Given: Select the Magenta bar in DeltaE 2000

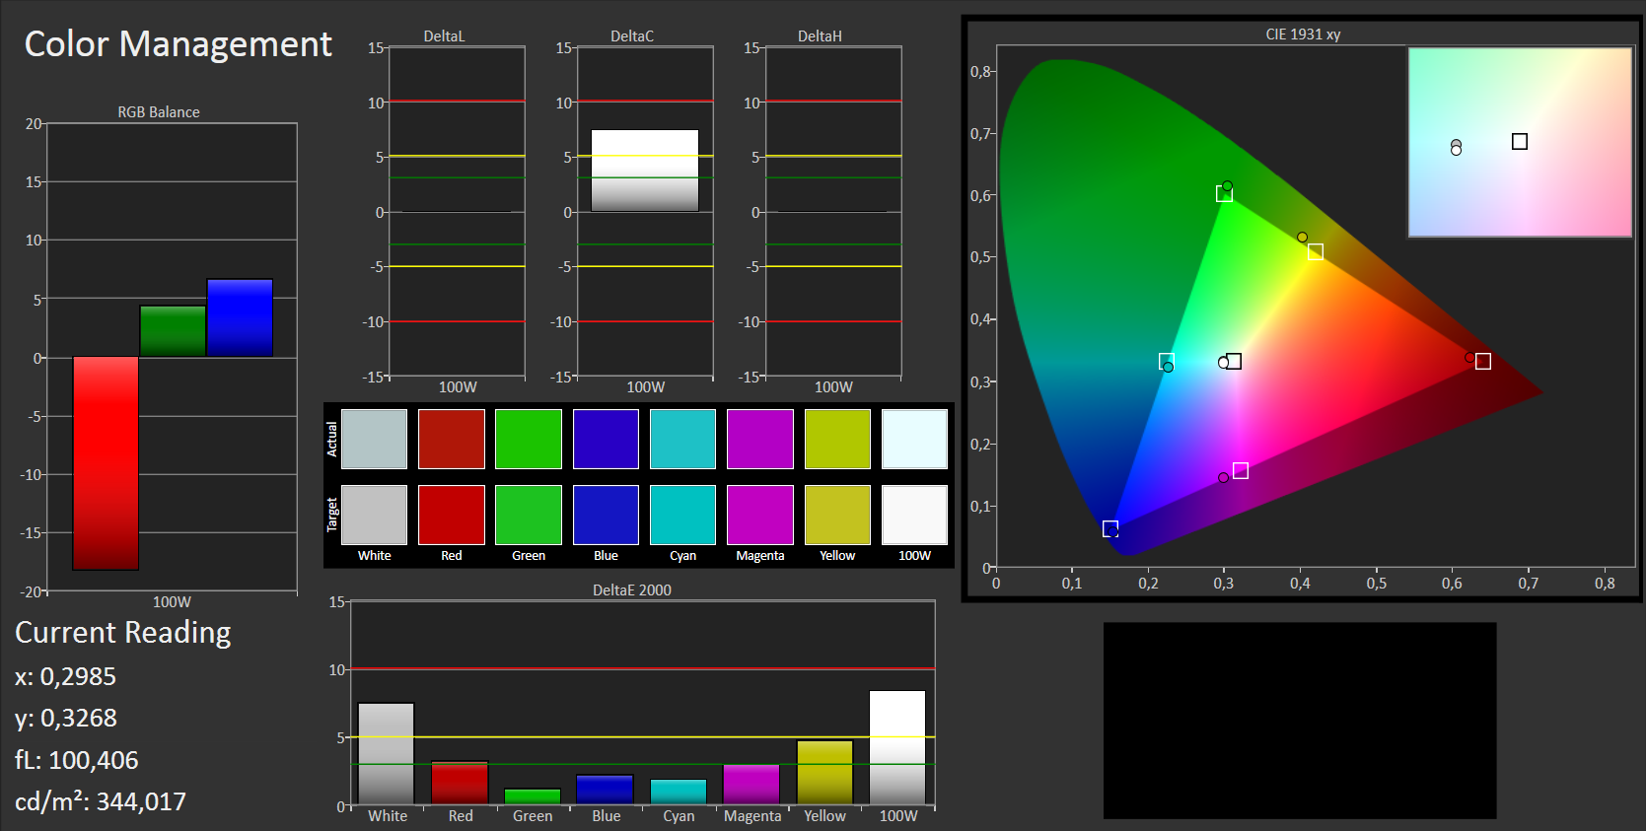Looking at the screenshot, I should (x=751, y=785).
